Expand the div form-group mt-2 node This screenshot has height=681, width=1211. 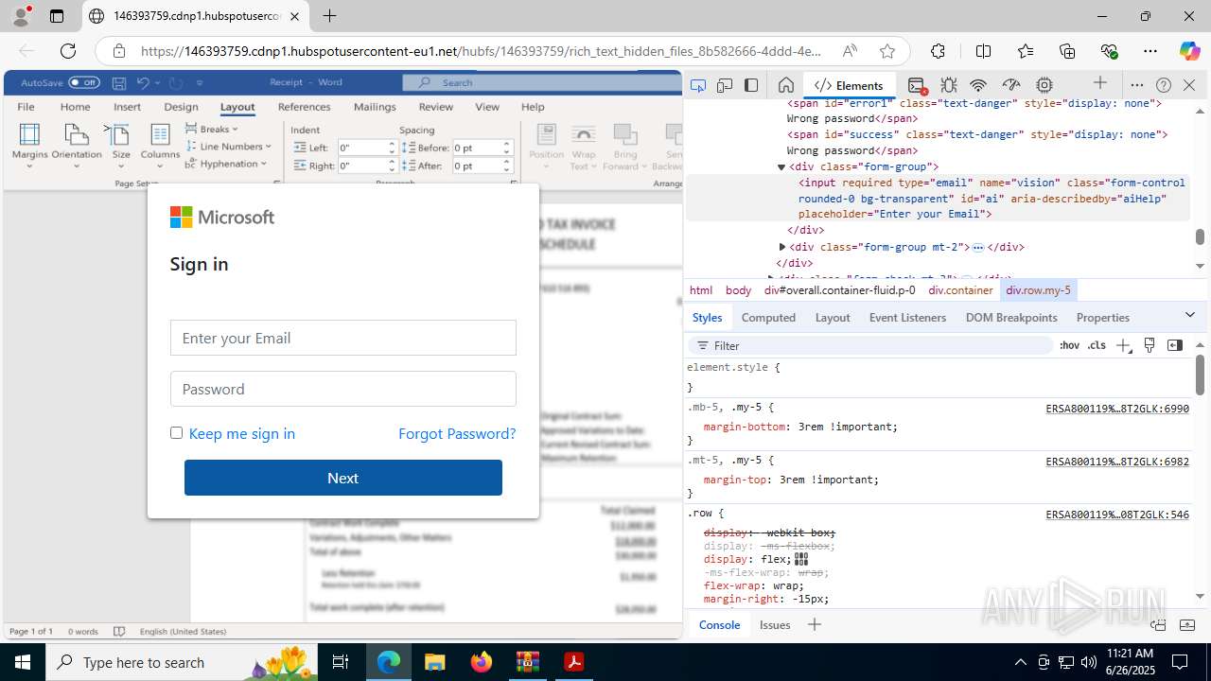[782, 247]
